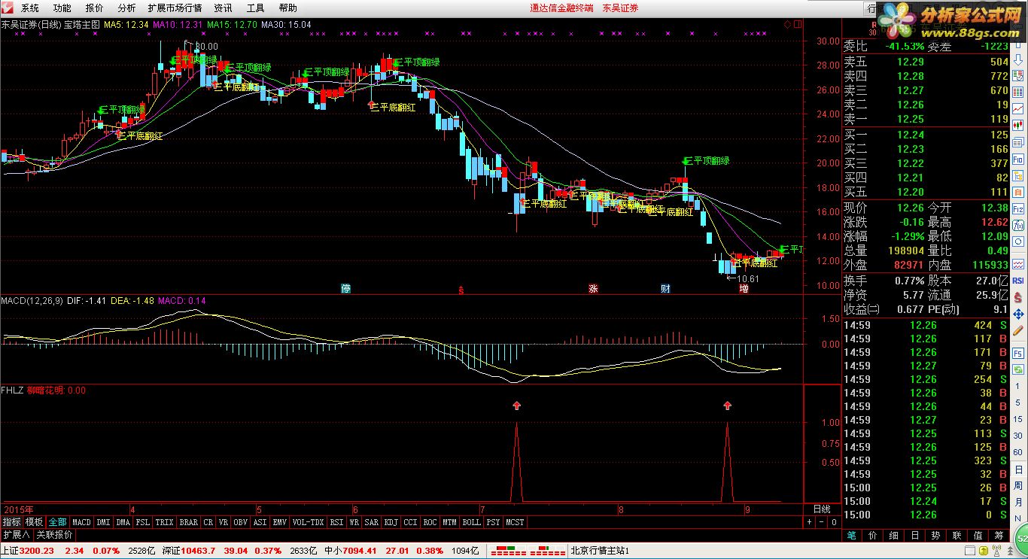Click the red '$' event marker on chart
This screenshot has width=1028, height=559.
461,288
